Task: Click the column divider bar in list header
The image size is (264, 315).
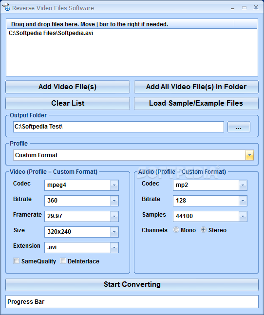Action: 234,24
